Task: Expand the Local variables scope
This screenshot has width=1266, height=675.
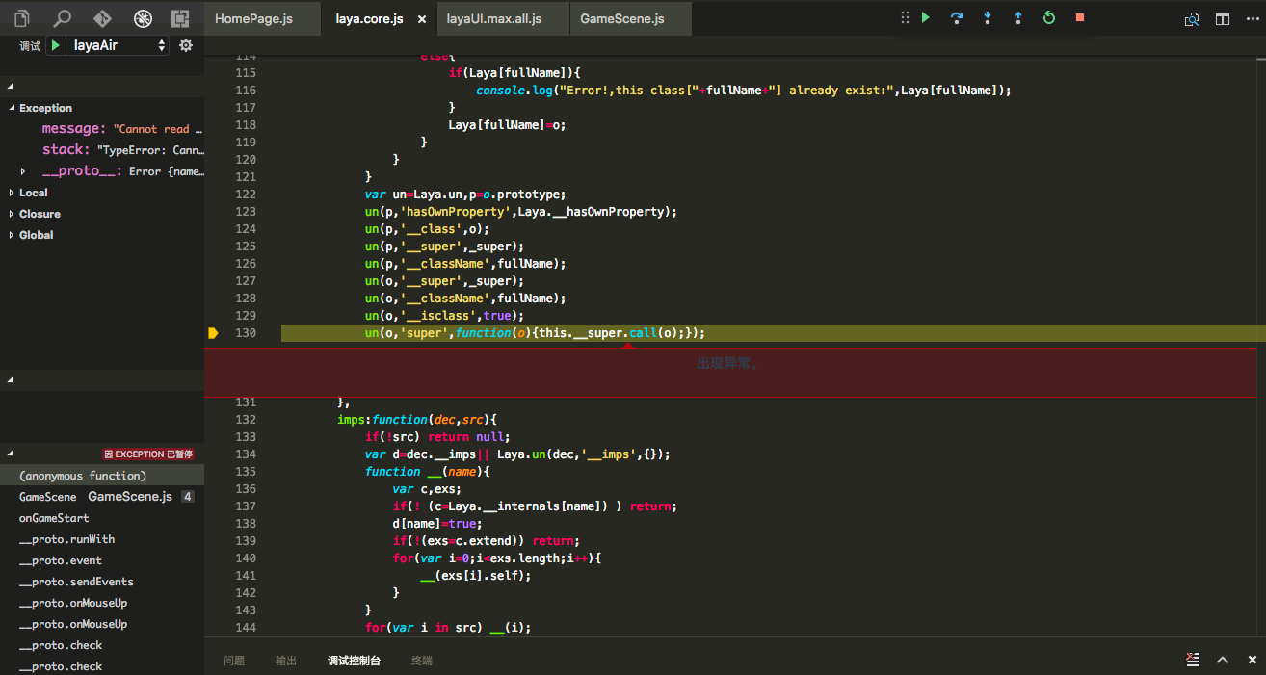Action: (34, 193)
